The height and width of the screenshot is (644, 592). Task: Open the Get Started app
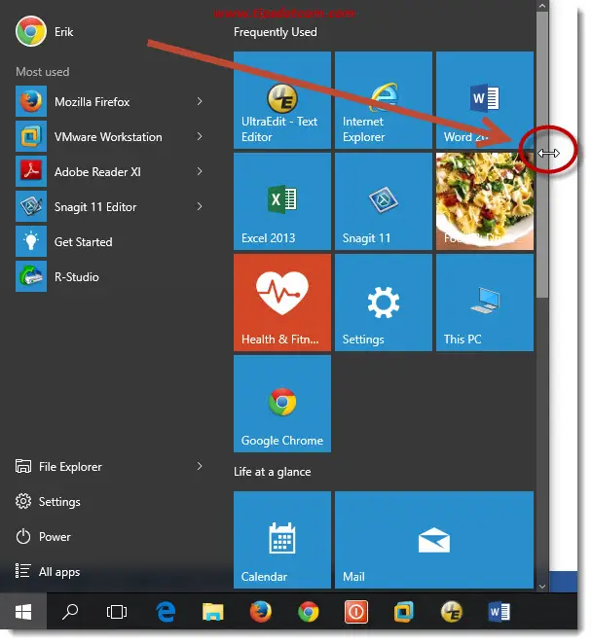click(x=111, y=241)
